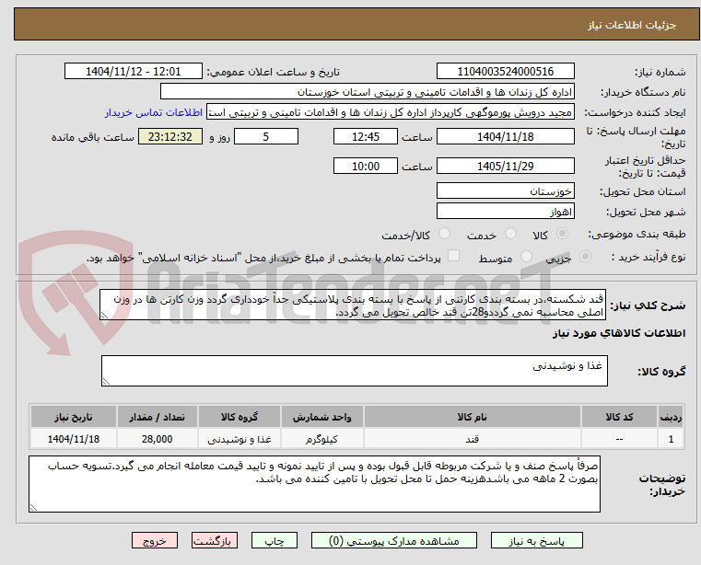
Task: Click the resize handle of buyer notes box
Action: (x=33, y=507)
